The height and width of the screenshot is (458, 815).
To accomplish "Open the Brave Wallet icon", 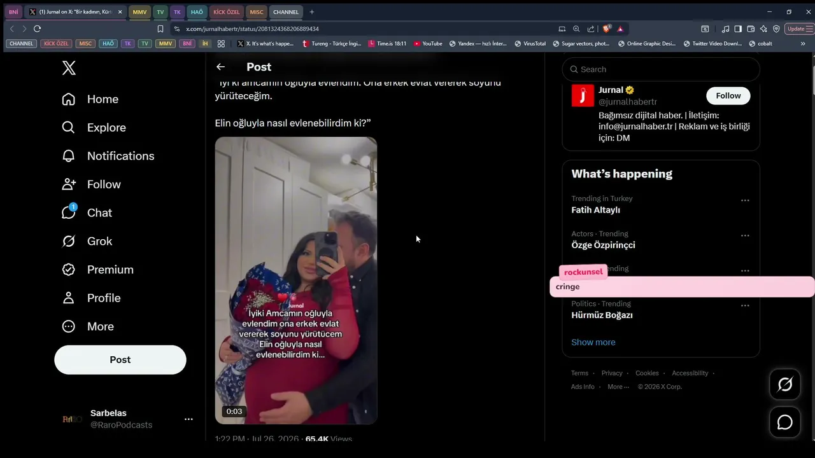I will click(751, 29).
